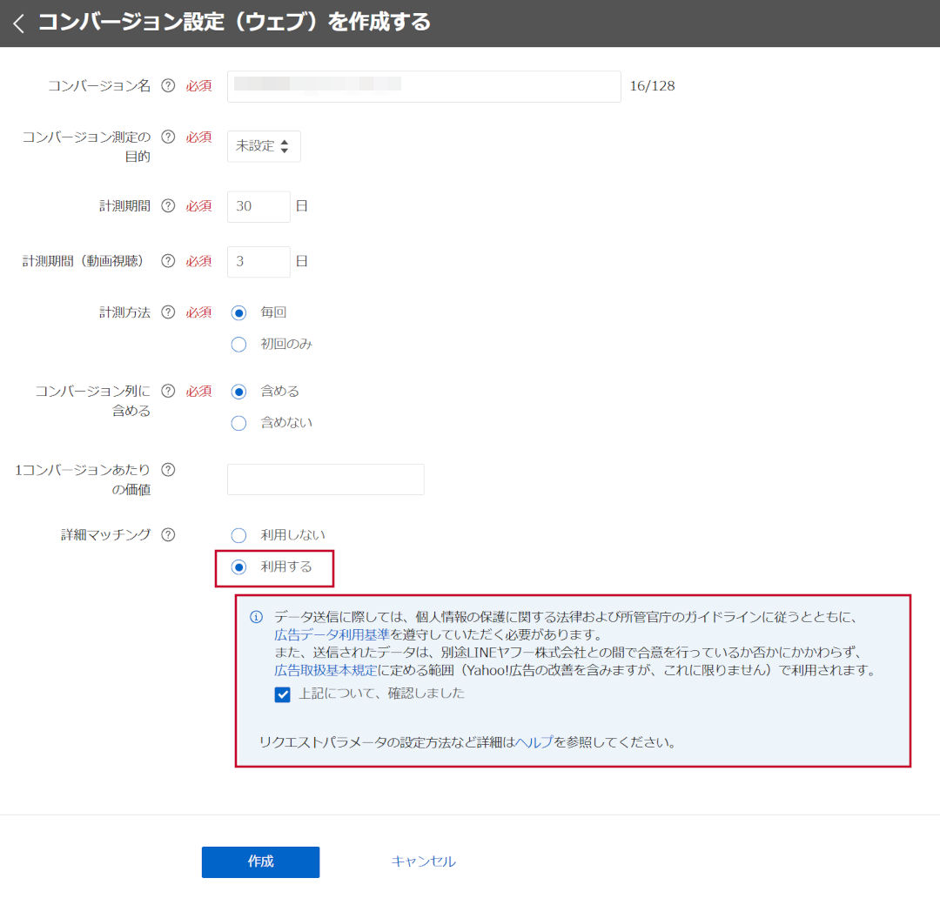Open the 広告データ利用基準 link
This screenshot has width=940, height=905.
point(332,634)
